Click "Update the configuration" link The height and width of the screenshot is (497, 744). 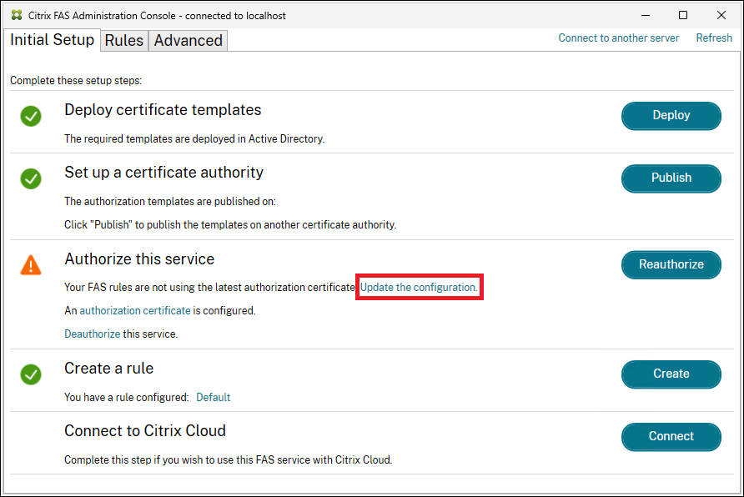(x=419, y=288)
